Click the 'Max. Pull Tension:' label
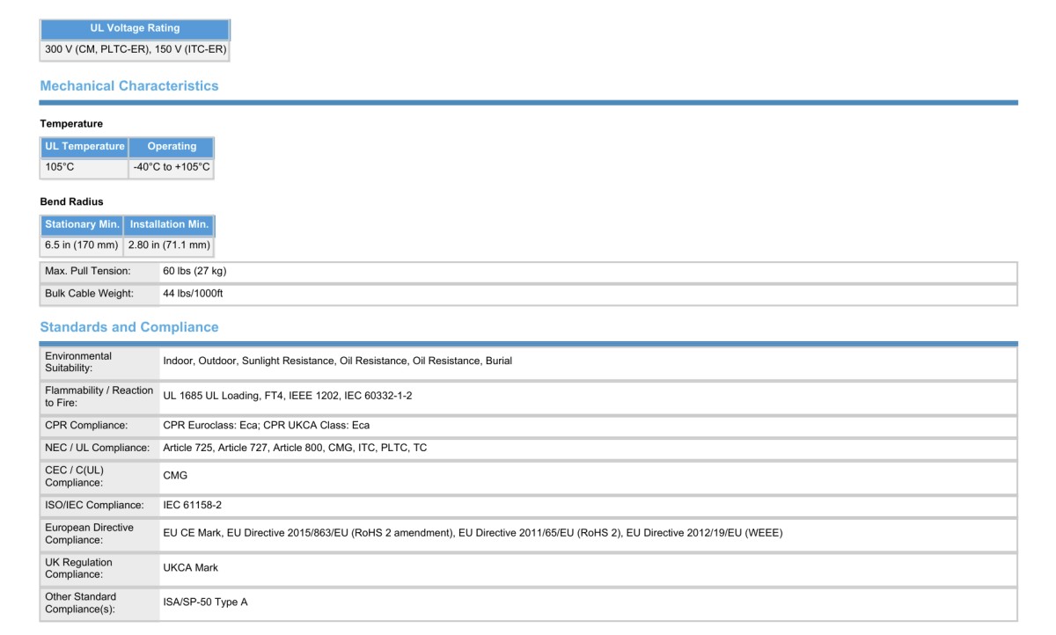Image resolution: width=1056 pixels, height=635 pixels. coord(88,272)
